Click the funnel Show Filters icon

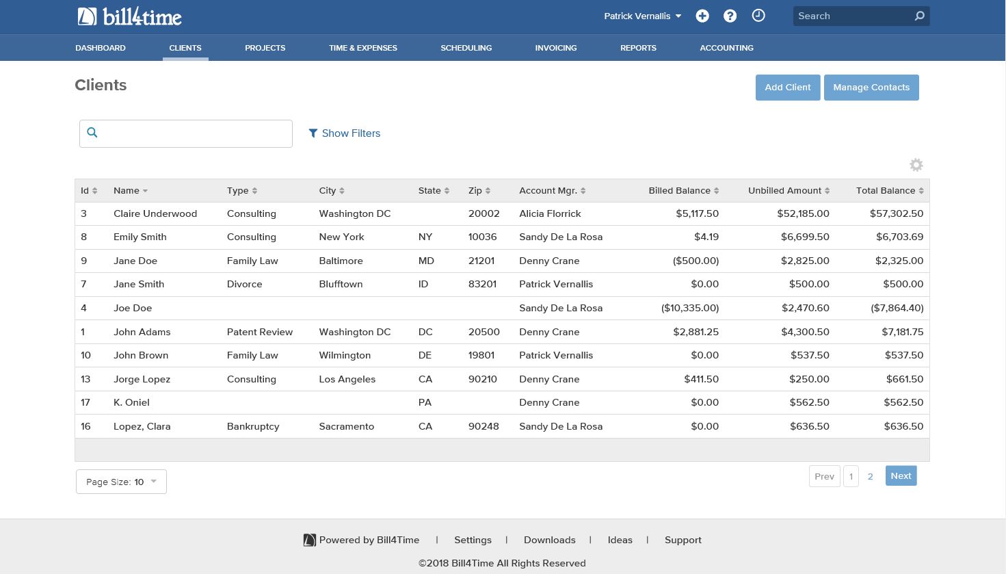[313, 133]
